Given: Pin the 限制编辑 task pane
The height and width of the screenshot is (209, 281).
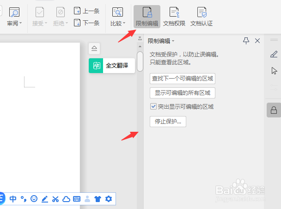Looking at the screenshot, I should coord(246,41).
